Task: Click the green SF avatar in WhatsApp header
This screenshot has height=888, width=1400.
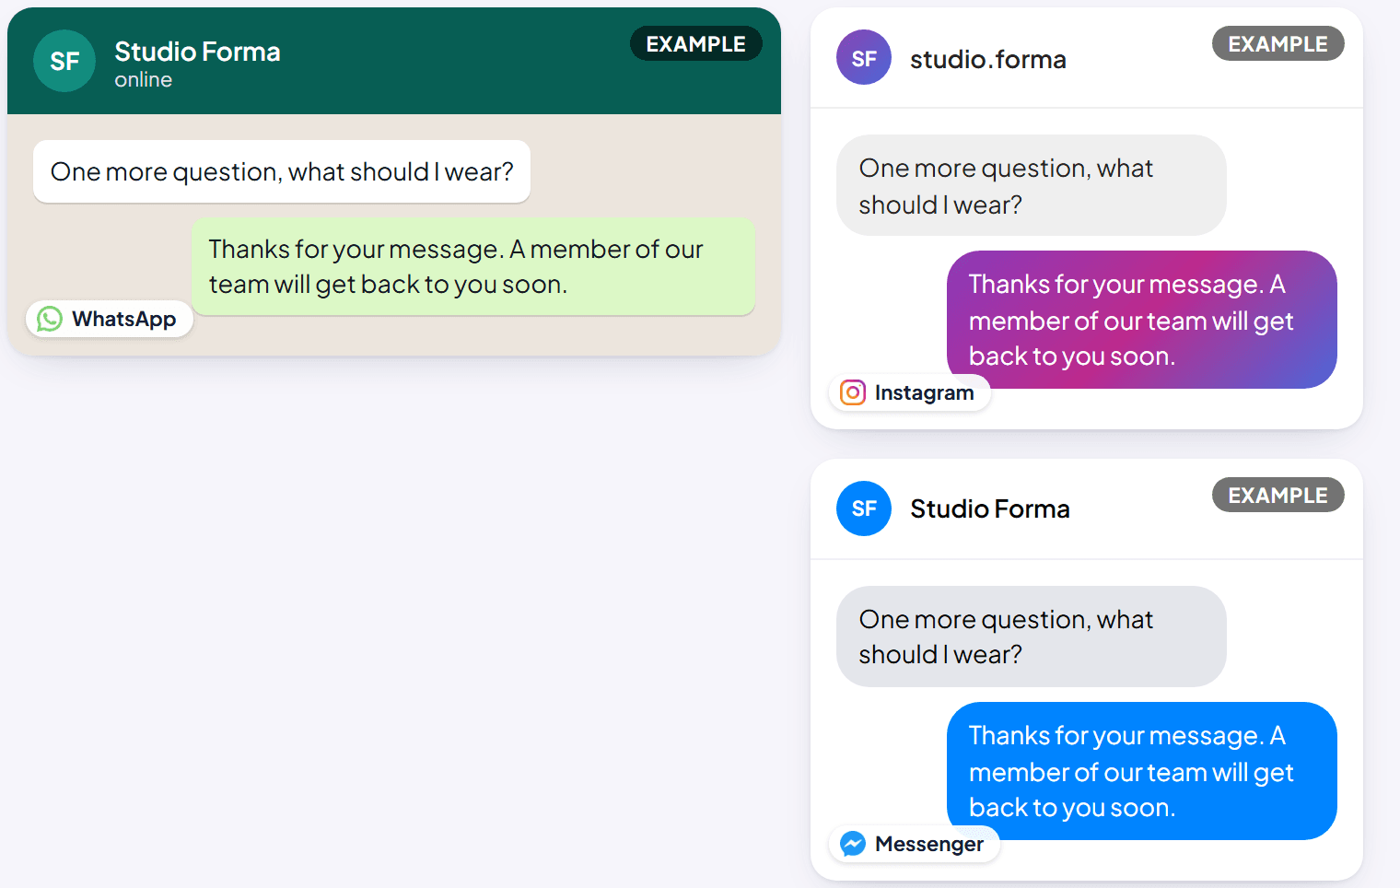Action: pyautogui.click(x=64, y=61)
